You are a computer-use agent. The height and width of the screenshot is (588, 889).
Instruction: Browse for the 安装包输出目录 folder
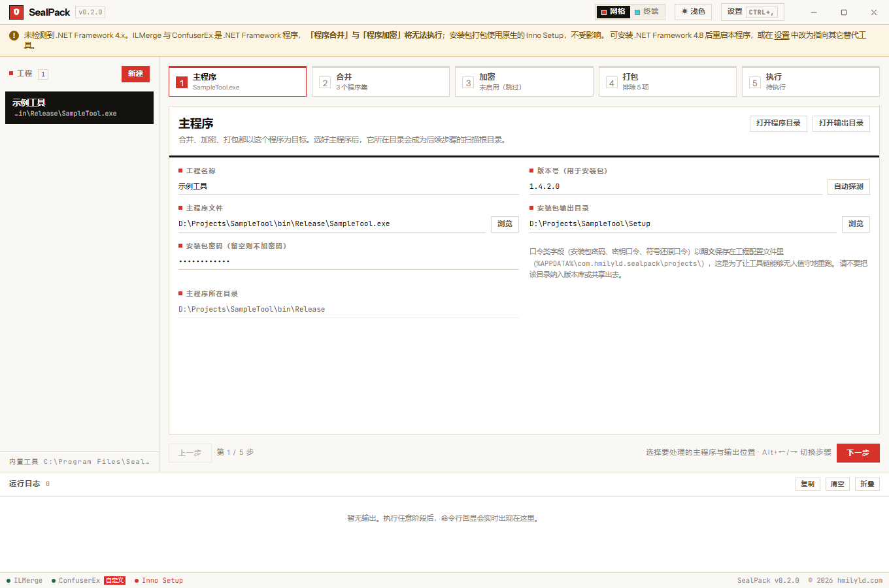[856, 224]
